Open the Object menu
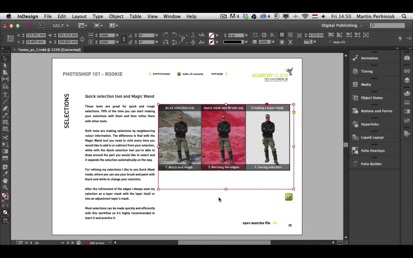413x258 pixels. click(116, 16)
